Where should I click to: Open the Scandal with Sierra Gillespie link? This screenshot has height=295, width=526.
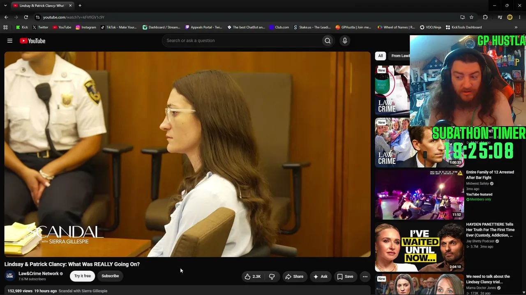(83, 291)
